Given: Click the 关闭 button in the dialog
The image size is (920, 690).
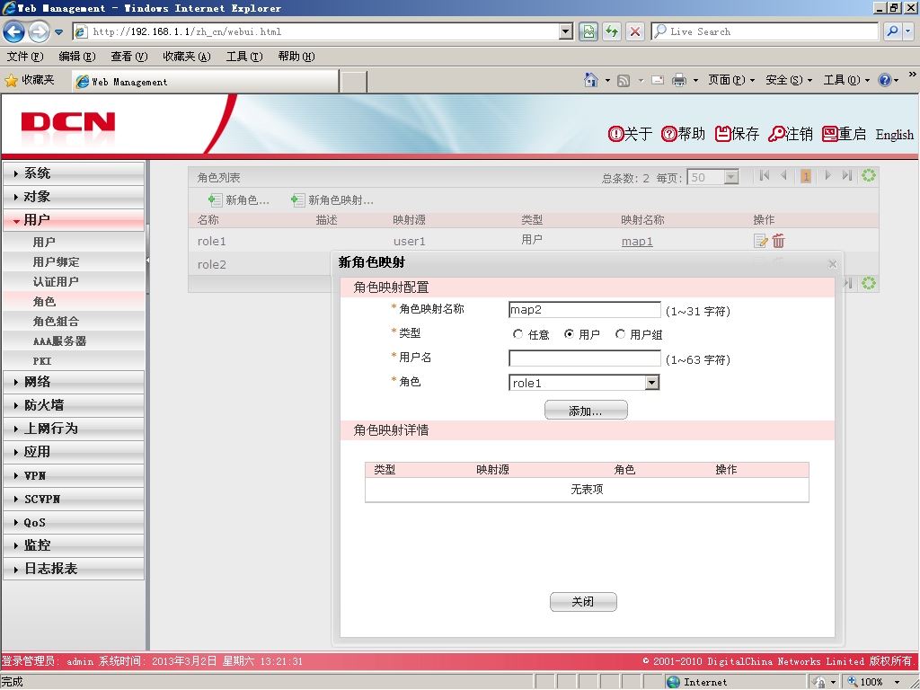Looking at the screenshot, I should click(583, 601).
